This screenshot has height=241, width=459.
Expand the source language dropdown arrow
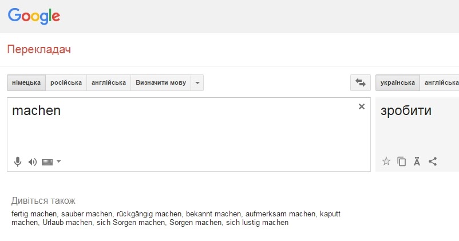[197, 83]
